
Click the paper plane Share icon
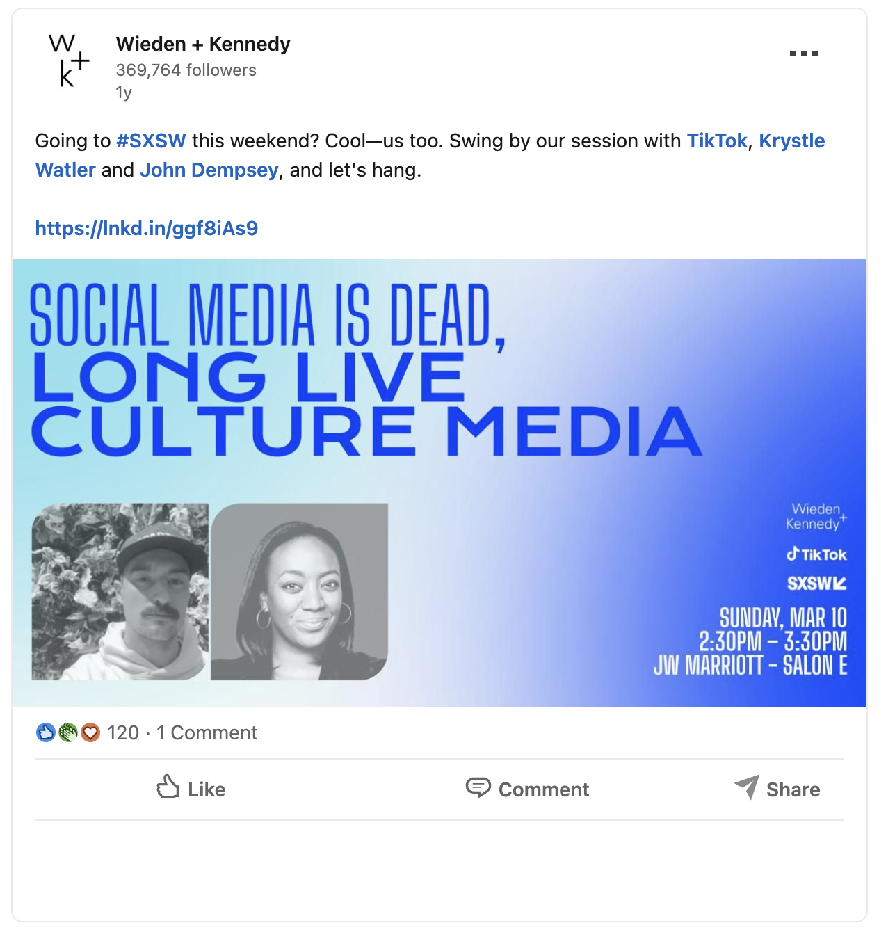tap(747, 787)
